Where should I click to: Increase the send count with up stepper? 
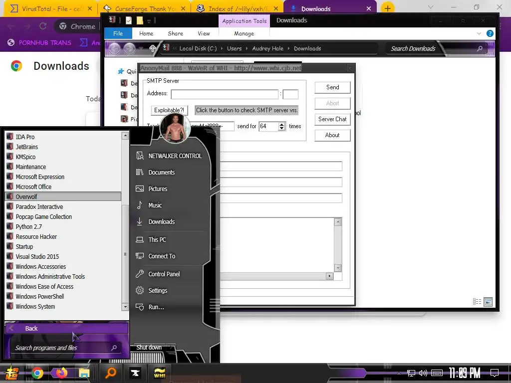click(282, 124)
